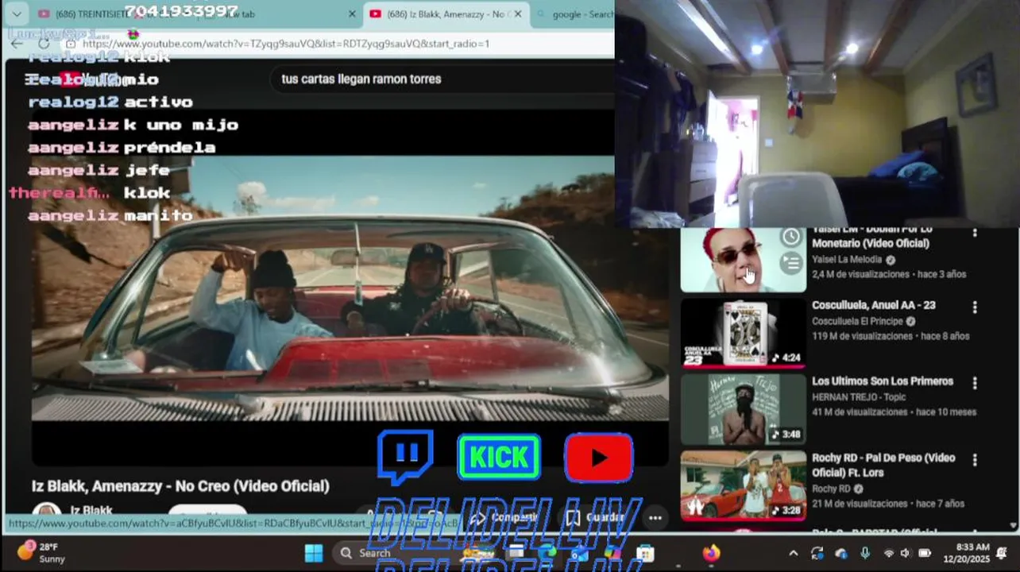Open the Yaisel LM Monetario thumbnail

click(743, 260)
